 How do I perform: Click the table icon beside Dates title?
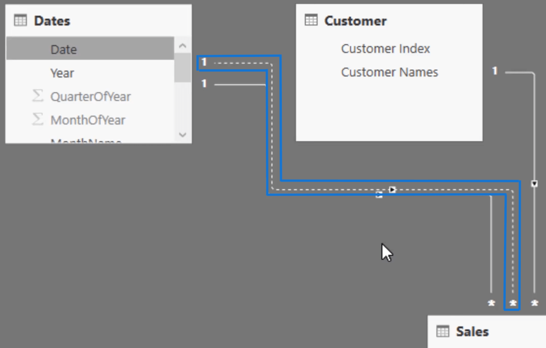(20, 21)
